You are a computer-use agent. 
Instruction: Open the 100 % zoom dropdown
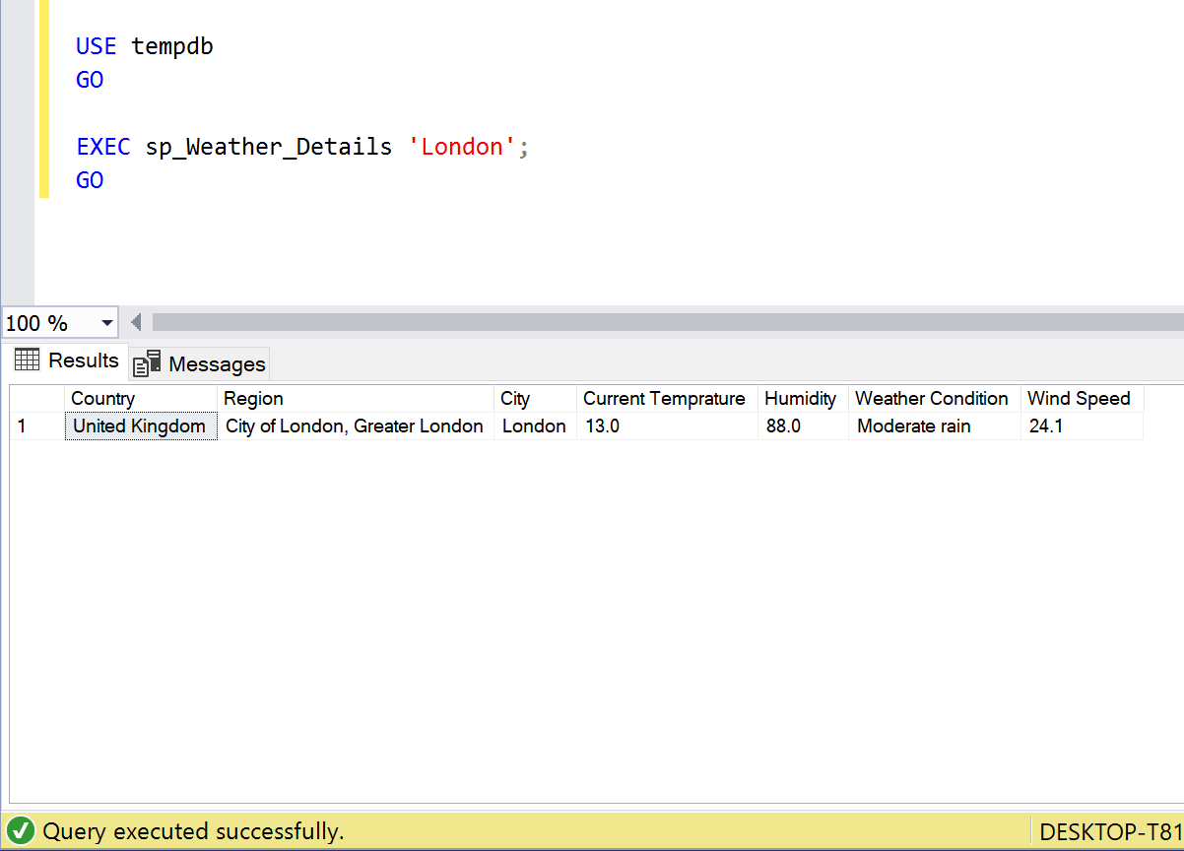(106, 323)
